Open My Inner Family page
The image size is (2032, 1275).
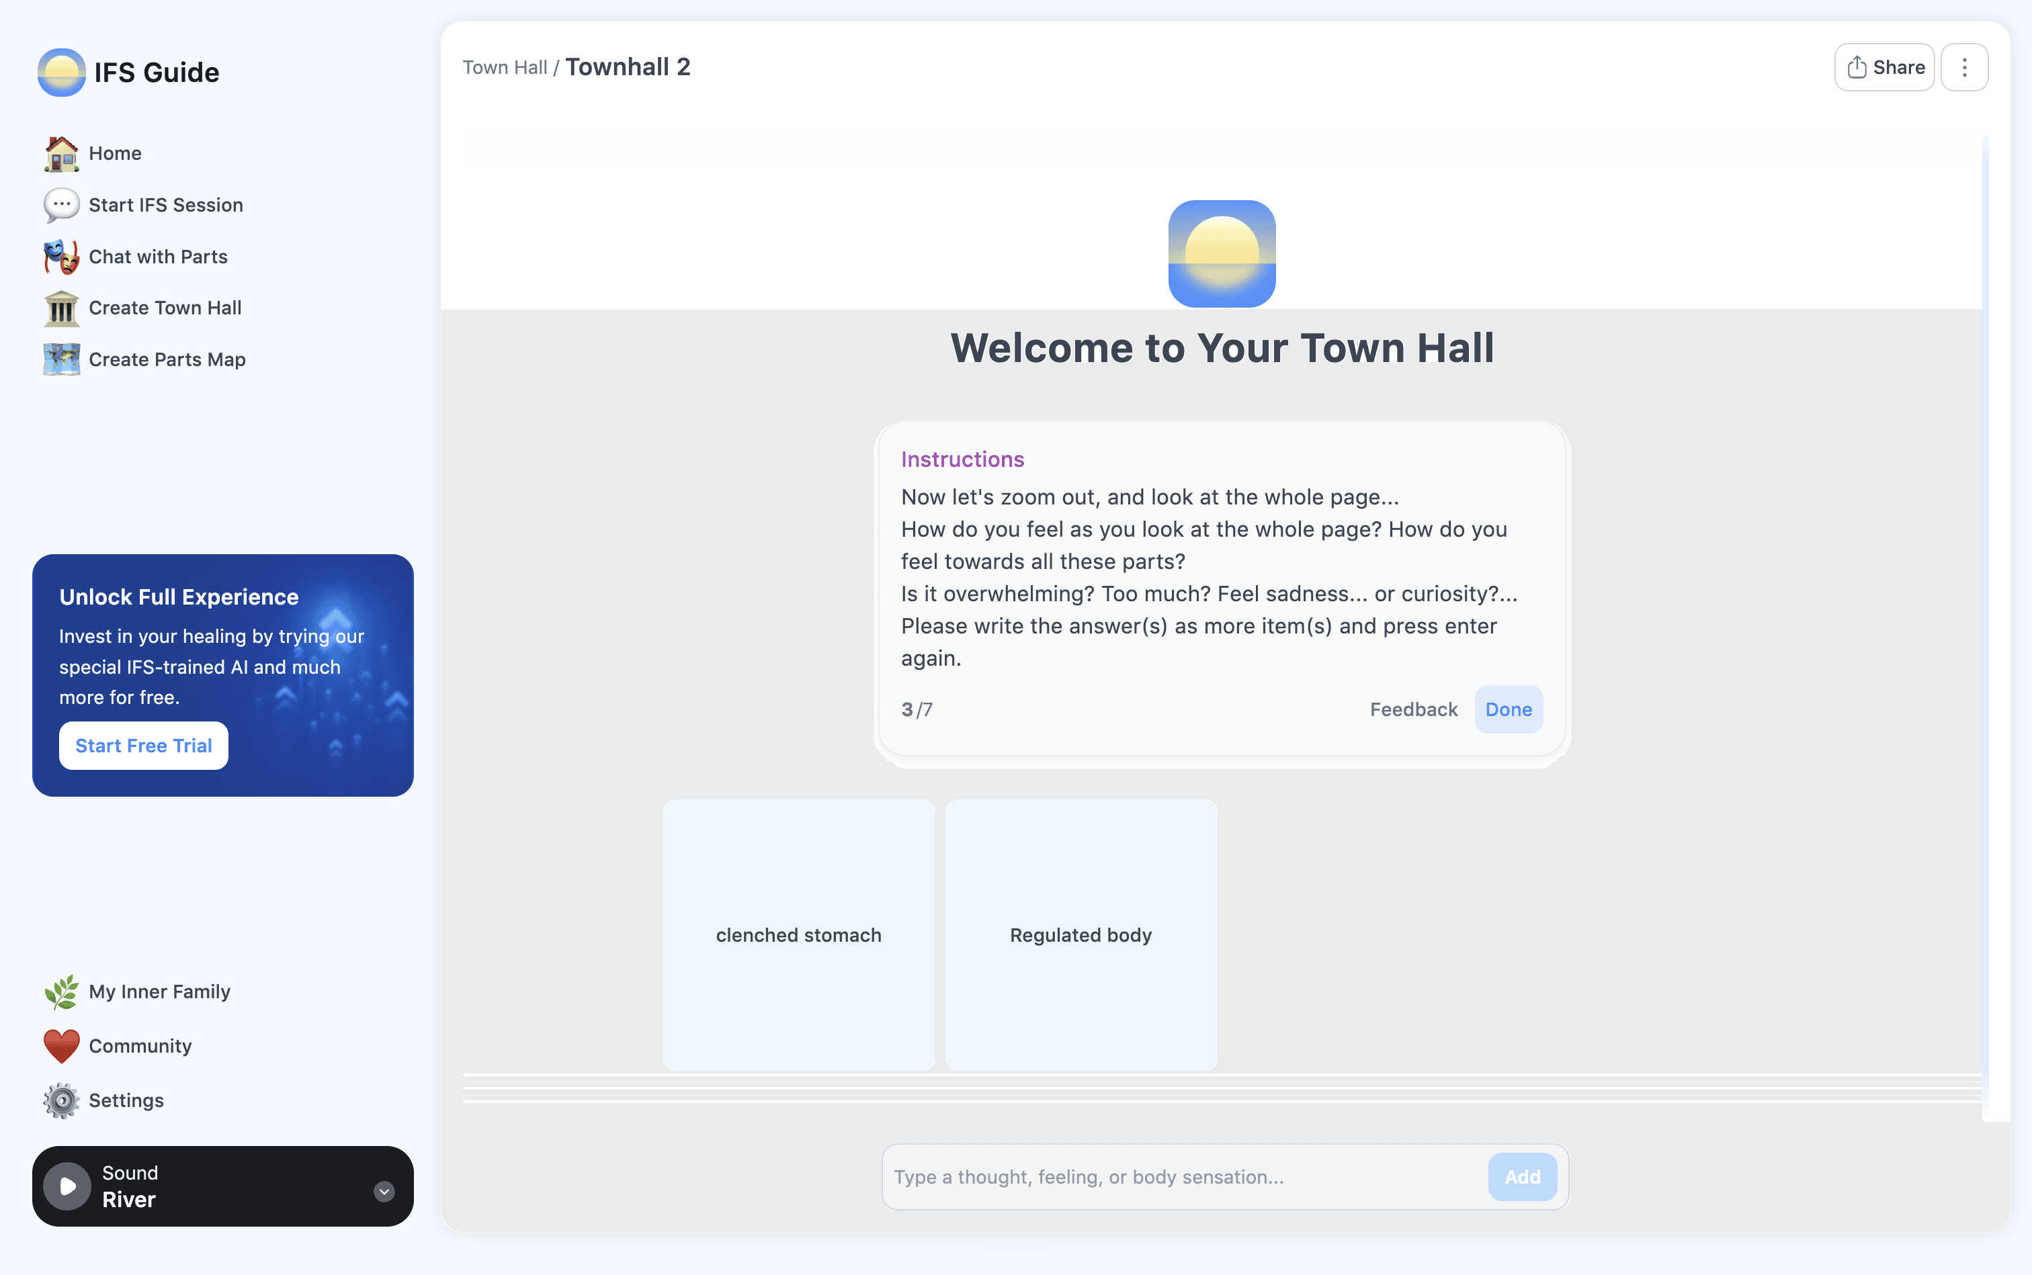click(159, 992)
